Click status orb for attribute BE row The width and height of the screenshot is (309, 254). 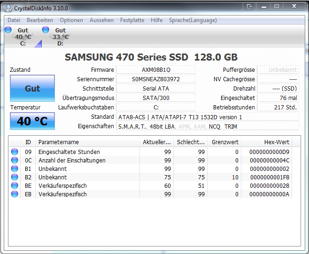(15, 185)
